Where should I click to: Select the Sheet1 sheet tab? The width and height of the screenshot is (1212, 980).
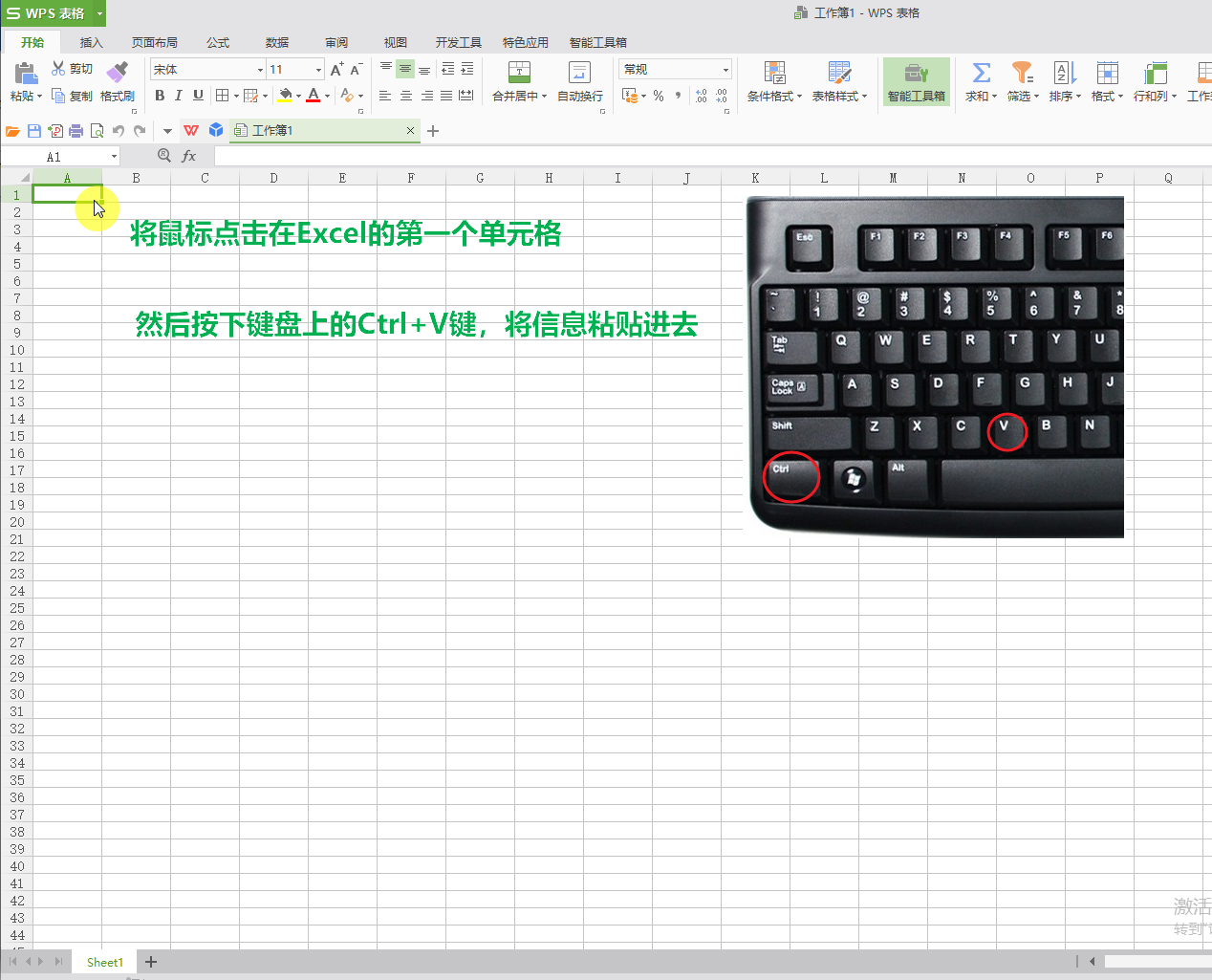105,962
